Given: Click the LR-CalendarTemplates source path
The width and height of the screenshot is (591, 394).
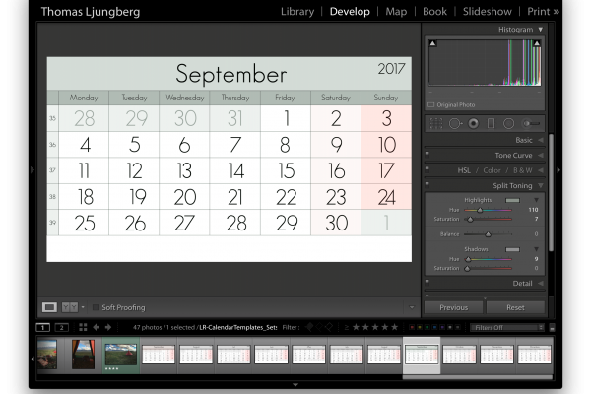Looking at the screenshot, I should click(237, 327).
